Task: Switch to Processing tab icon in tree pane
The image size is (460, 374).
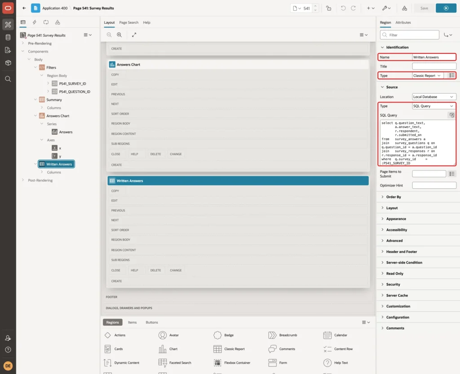Action: click(x=46, y=22)
